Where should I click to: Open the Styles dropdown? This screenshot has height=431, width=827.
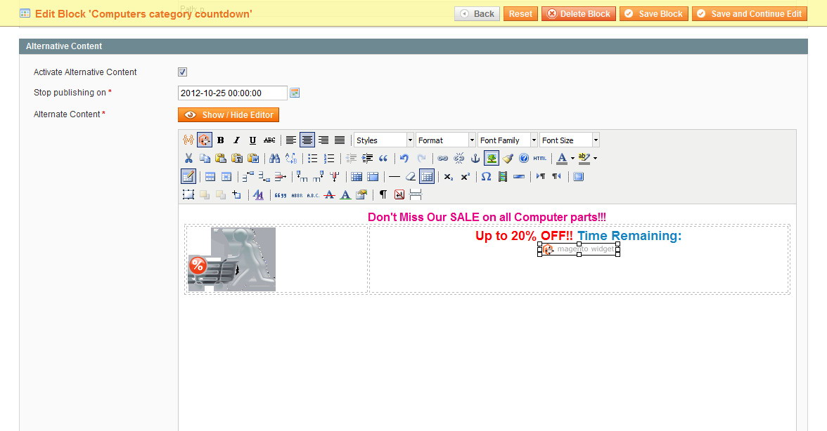[x=383, y=140]
